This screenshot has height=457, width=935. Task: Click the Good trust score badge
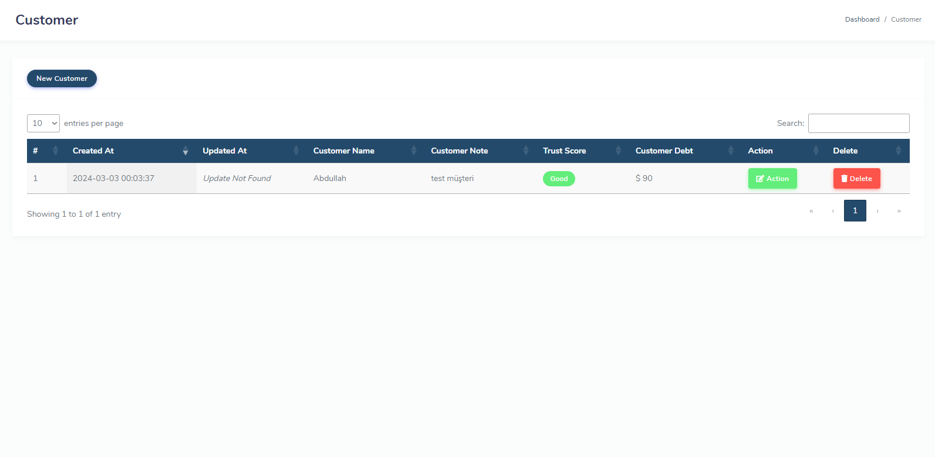[559, 179]
